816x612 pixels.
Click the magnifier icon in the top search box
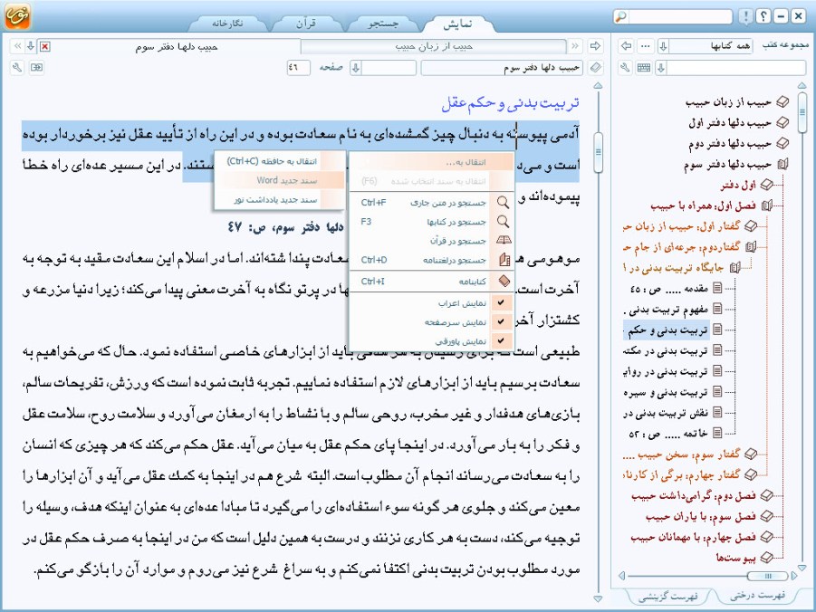pos(620,16)
